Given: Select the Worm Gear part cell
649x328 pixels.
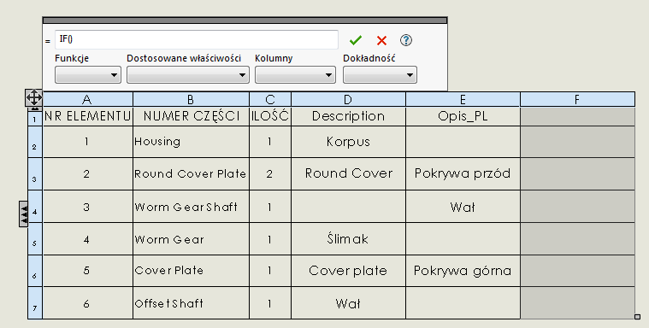Looking at the screenshot, I should pos(191,239).
